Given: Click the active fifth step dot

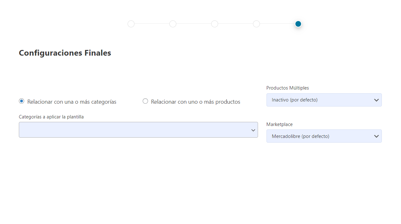Looking at the screenshot, I should pos(298,24).
